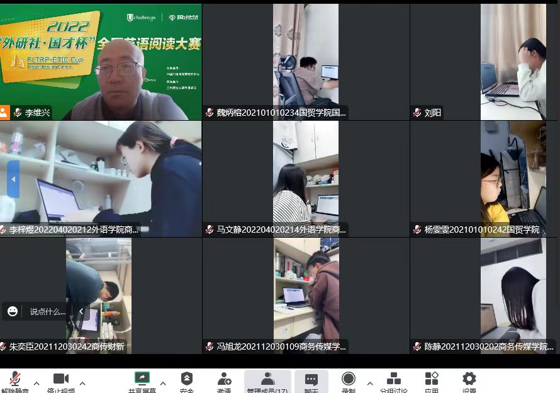Click the muted mic icon beside 冯旭龙

pos(210,346)
